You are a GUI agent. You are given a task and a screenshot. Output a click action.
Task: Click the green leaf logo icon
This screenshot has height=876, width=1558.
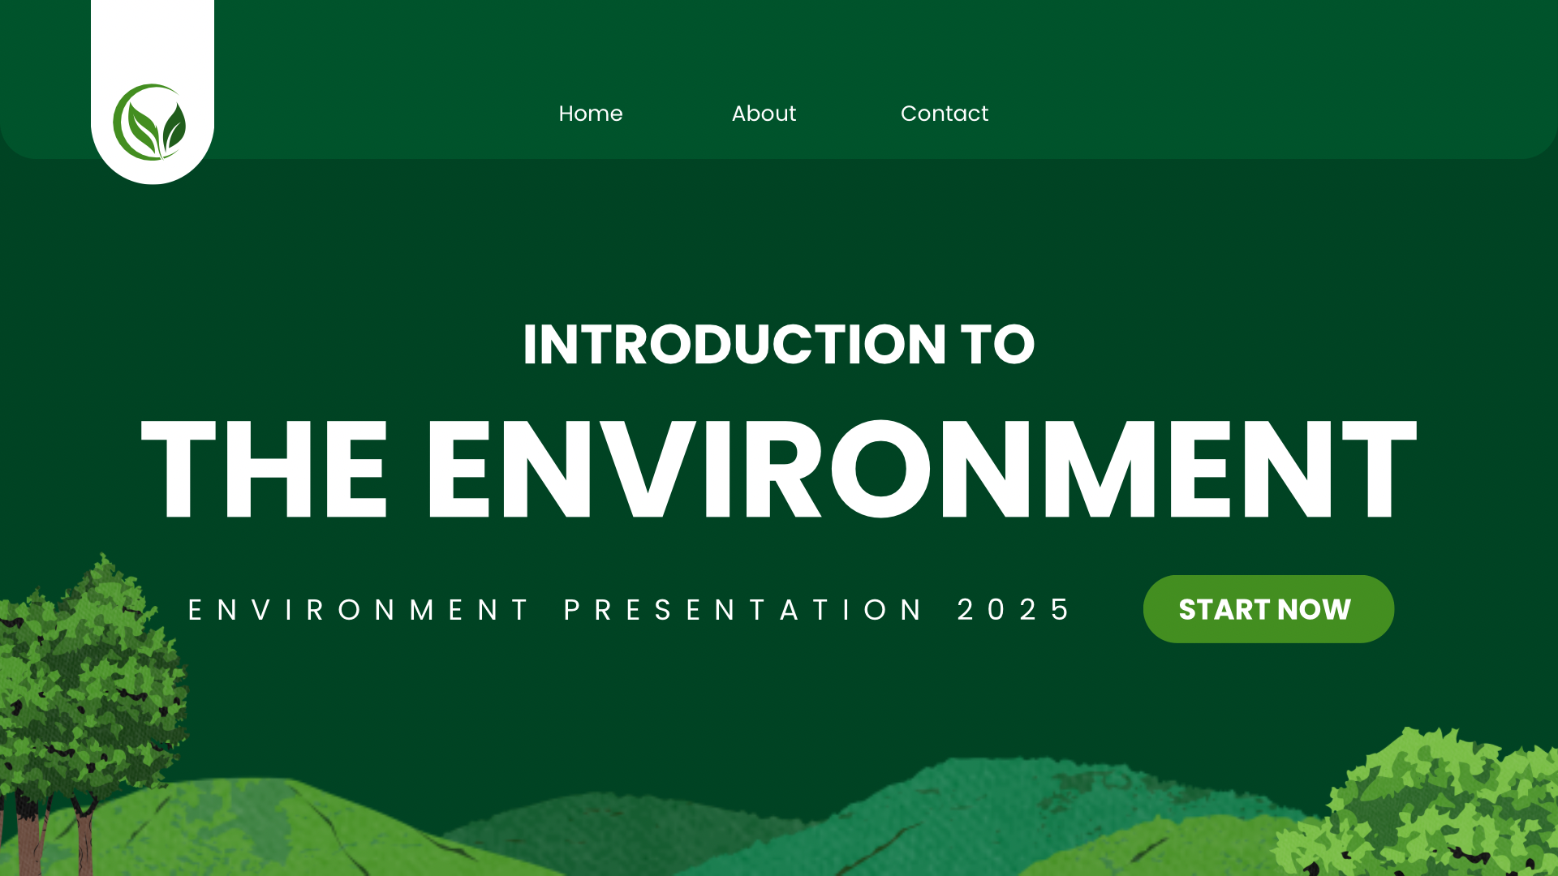click(x=150, y=122)
